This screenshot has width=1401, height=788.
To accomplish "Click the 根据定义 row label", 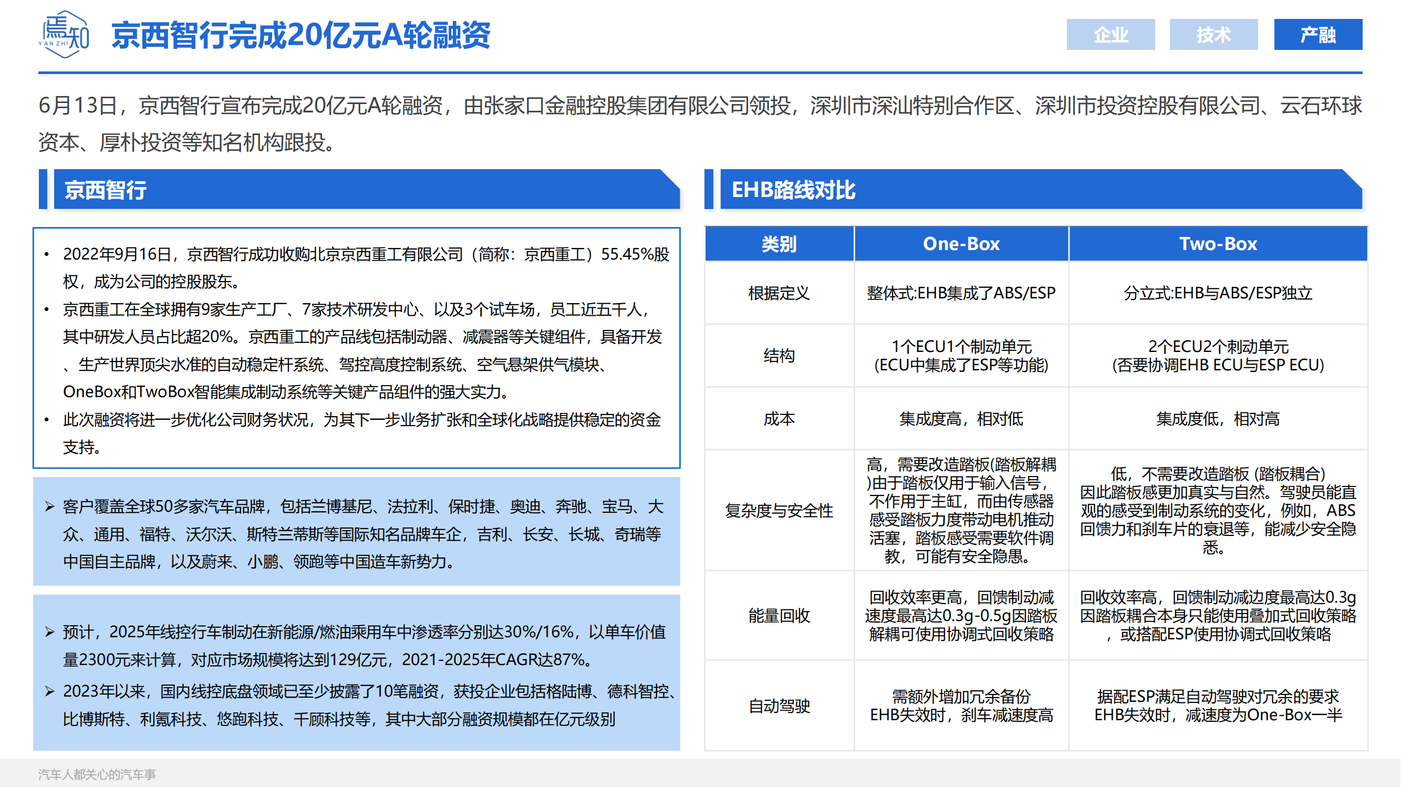I will pyautogui.click(x=779, y=293).
